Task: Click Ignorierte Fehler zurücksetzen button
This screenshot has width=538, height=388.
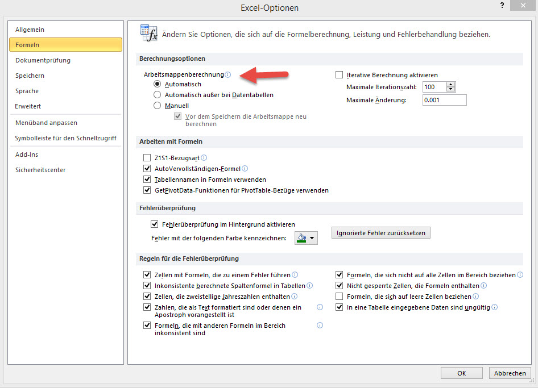Action: tap(381, 233)
